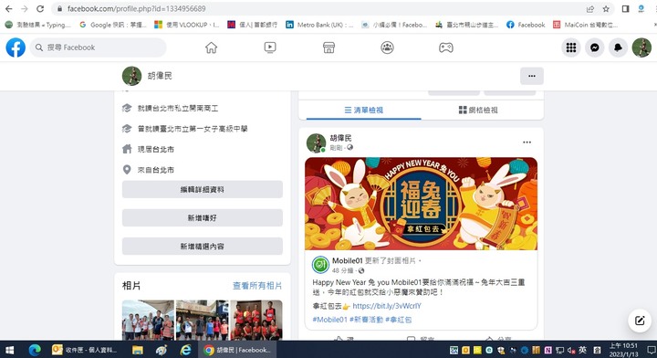Open the three-dot profile options button
Viewport: 657px width, 358px height.
point(532,76)
